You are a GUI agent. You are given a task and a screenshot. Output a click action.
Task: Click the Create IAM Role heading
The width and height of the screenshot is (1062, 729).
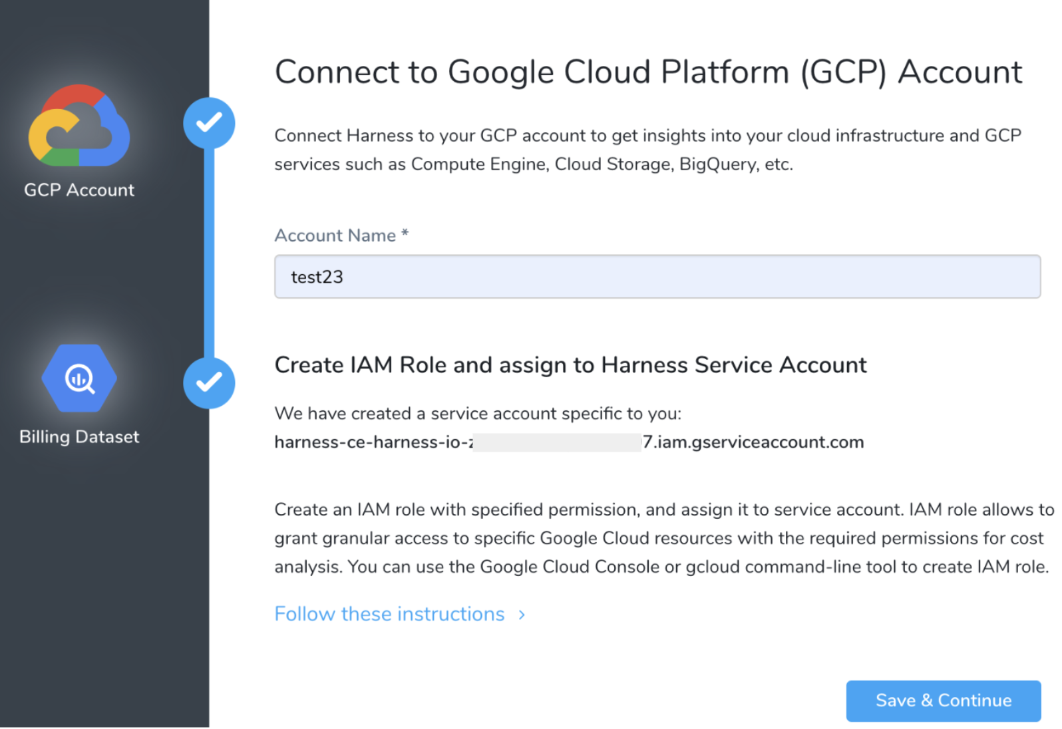click(x=570, y=365)
